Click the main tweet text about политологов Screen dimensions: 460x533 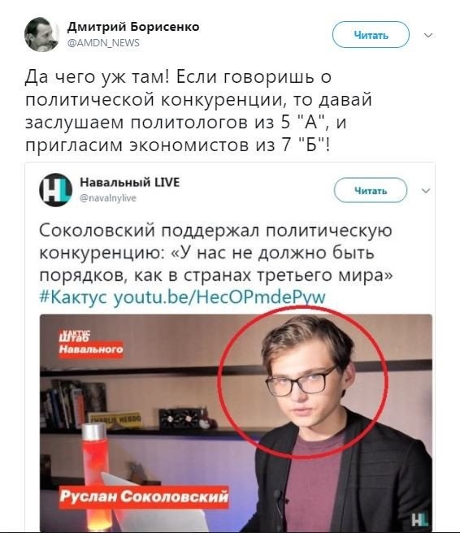[x=198, y=110]
